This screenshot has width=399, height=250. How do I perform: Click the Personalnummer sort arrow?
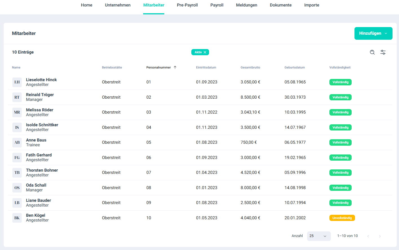tap(175, 67)
